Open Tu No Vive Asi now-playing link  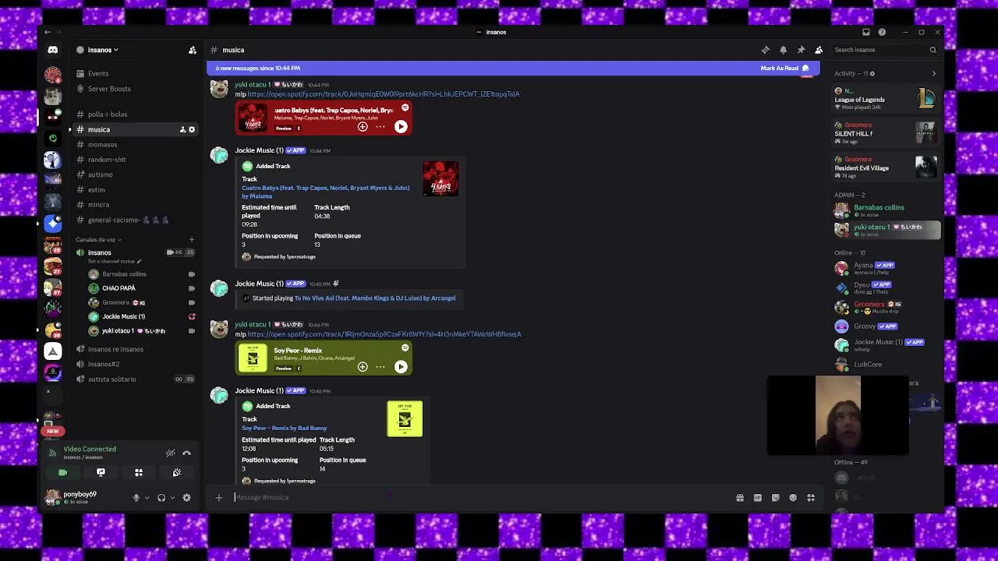tap(375, 298)
